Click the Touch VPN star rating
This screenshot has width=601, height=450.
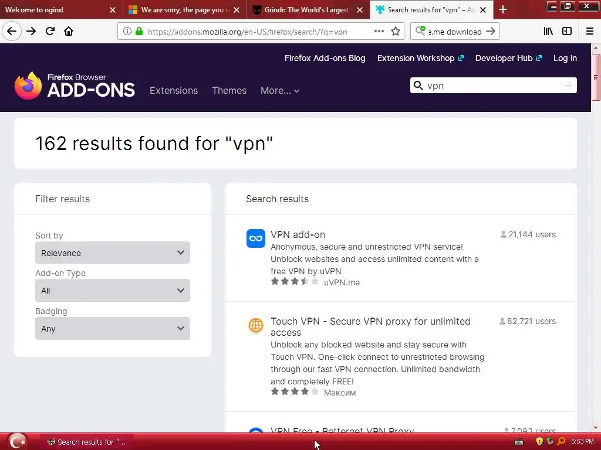click(295, 391)
